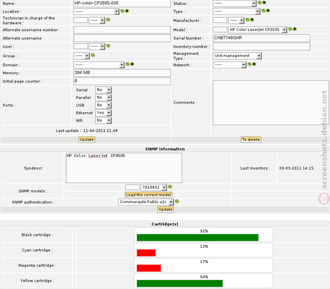Click the green info icon beside Location dropdown

[x=122, y=11]
